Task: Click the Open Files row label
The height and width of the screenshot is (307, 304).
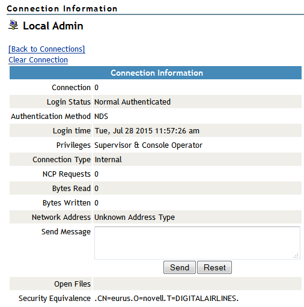Action: 72,284
